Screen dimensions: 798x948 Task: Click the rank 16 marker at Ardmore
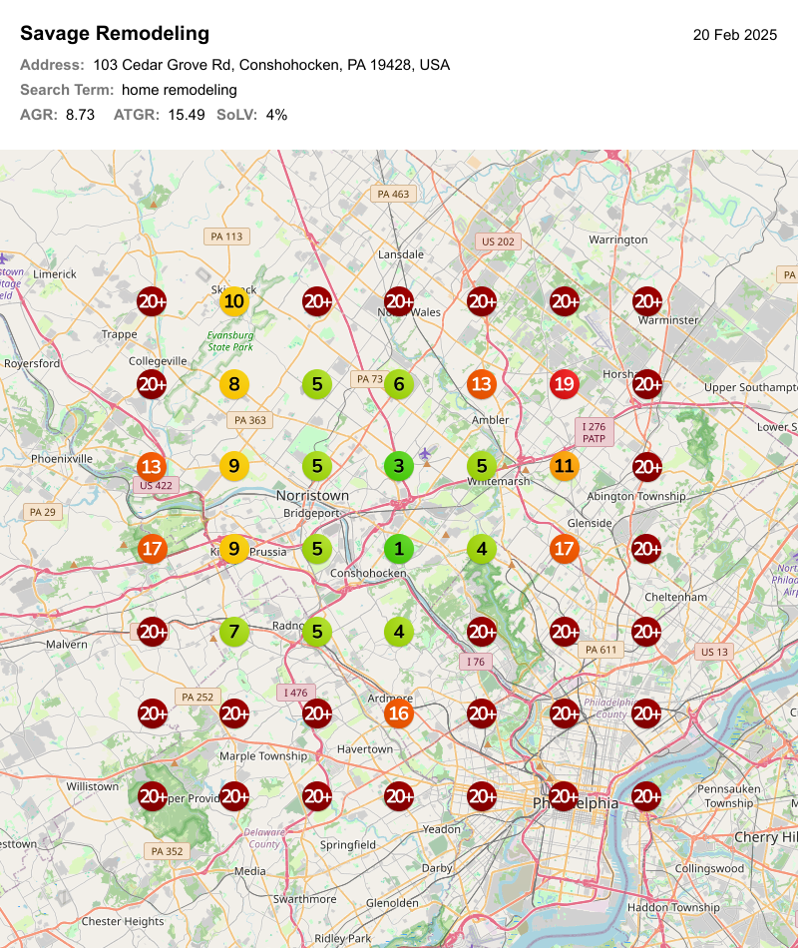click(x=399, y=713)
